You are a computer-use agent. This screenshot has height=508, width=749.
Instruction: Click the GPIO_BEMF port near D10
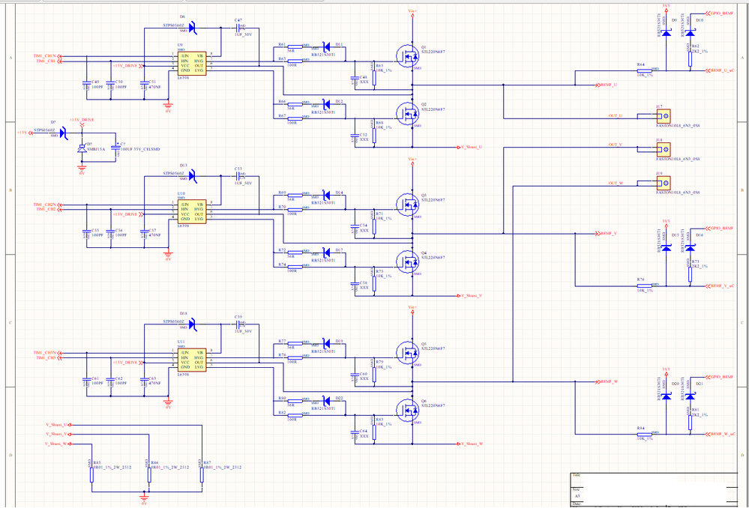(719, 13)
